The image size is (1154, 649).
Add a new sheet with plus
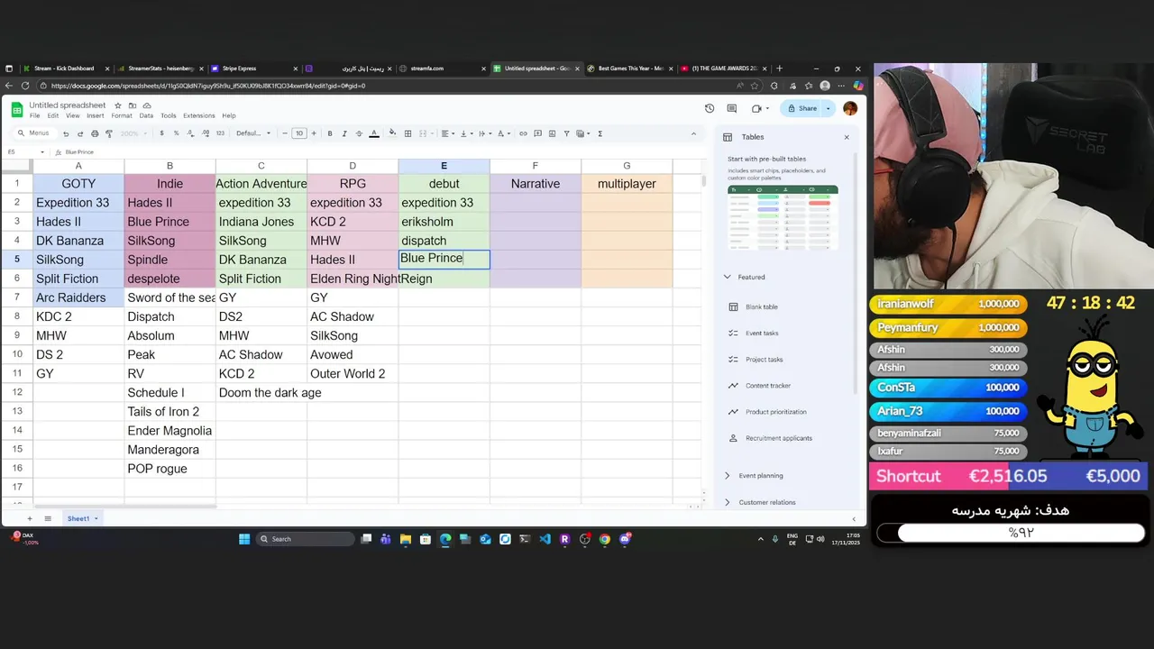point(29,518)
